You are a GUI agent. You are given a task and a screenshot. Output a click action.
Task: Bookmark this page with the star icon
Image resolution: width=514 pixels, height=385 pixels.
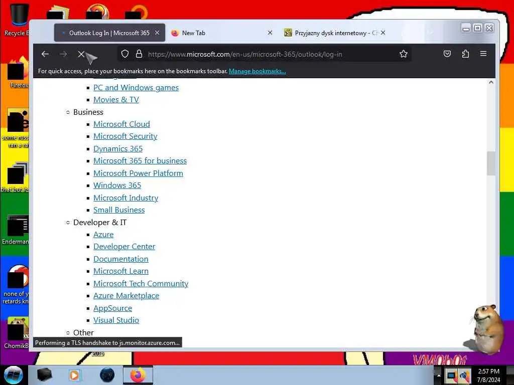[404, 54]
